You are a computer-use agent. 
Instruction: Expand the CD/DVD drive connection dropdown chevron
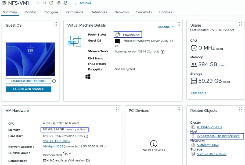(70, 153)
